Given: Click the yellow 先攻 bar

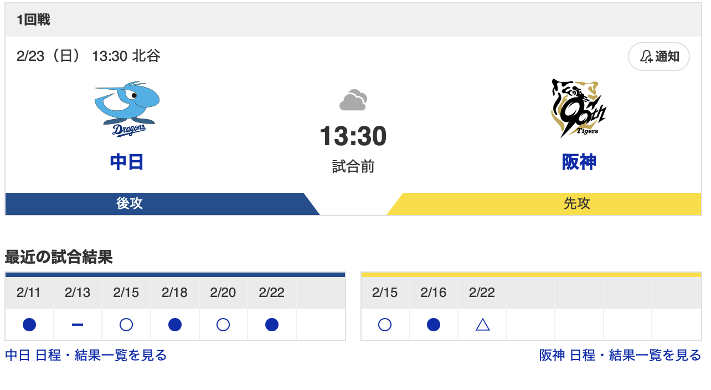Looking at the screenshot, I should [x=545, y=204].
